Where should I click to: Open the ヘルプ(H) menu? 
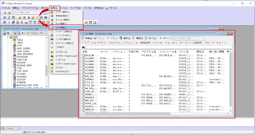pyautogui.click(x=87, y=8)
